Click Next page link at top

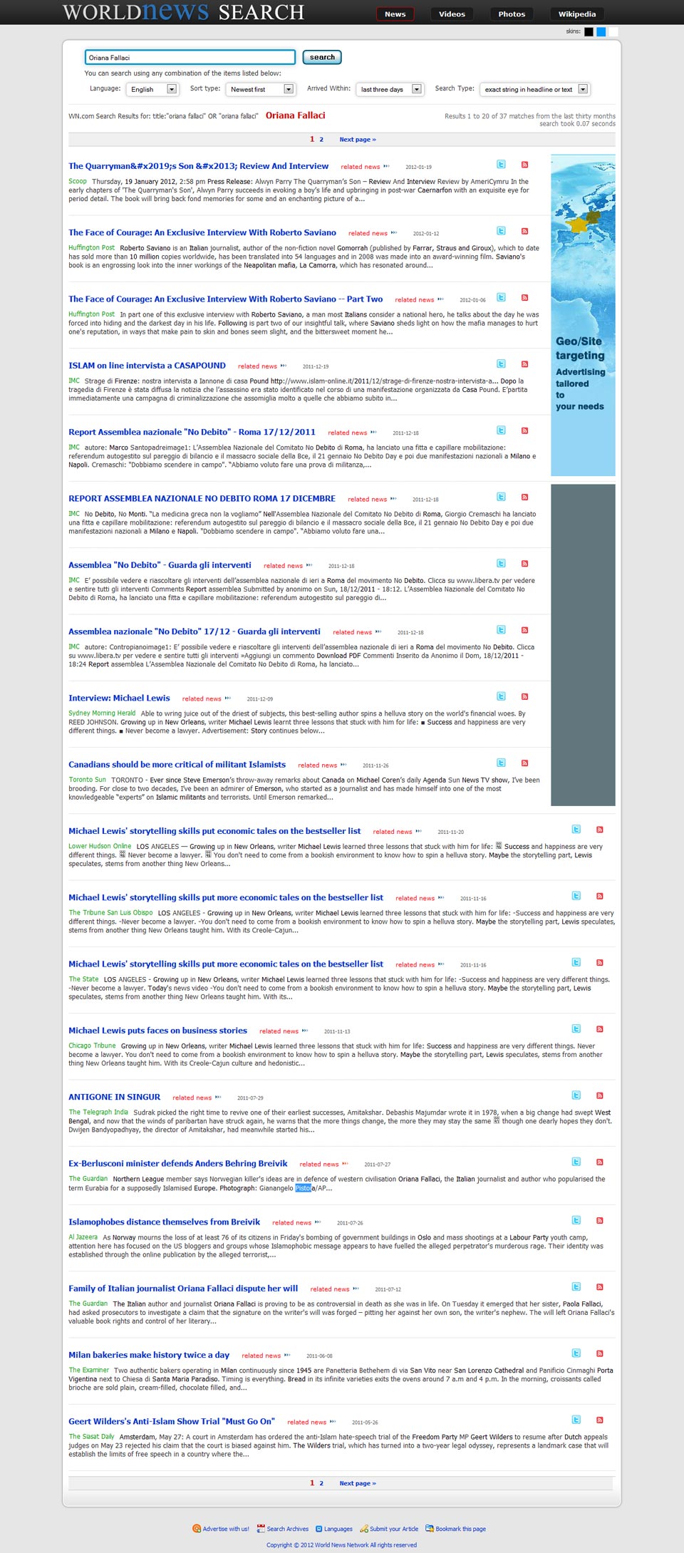tap(358, 140)
